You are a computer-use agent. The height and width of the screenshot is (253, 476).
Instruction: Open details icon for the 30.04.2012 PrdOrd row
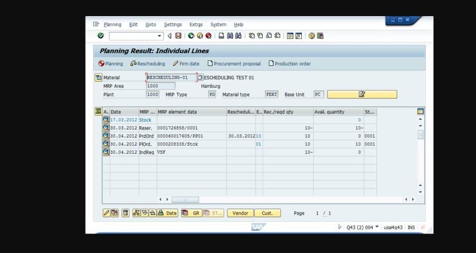click(106, 136)
